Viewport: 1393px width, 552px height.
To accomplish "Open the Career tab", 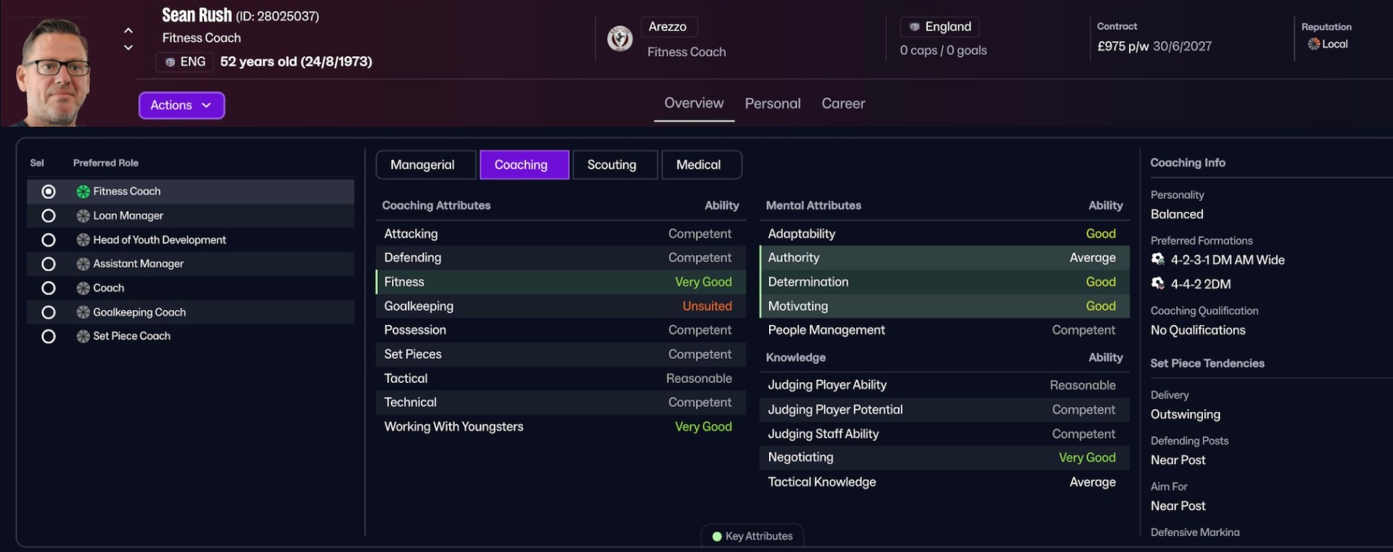I will click(x=843, y=104).
